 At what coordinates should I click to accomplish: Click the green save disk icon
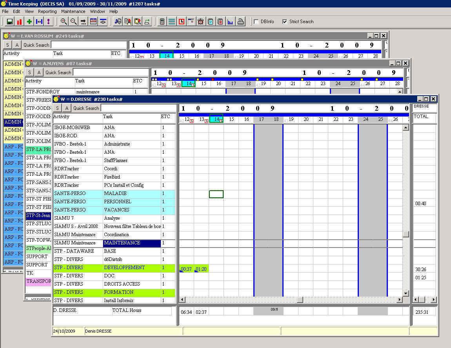[x=10, y=22]
